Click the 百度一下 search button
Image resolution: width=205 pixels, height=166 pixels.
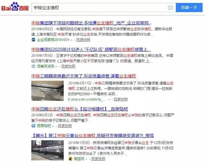pos(189,8)
